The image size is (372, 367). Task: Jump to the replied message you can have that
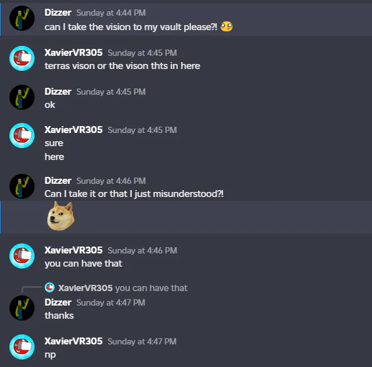[x=151, y=288]
